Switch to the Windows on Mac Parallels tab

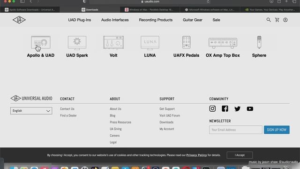[x=150, y=9]
